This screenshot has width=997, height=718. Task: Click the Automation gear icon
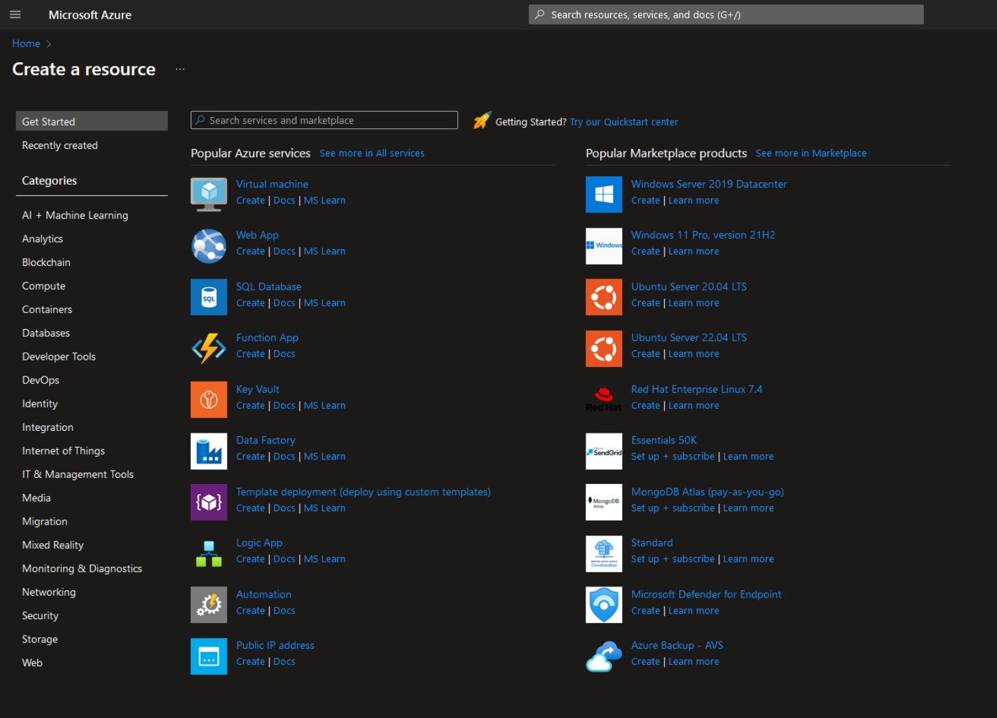(209, 604)
